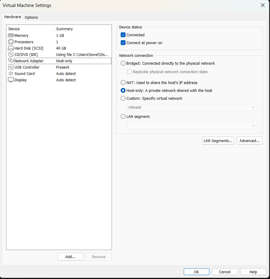Close the Virtual Machine Settings window
Screen dimensions: 270x279
click(x=263, y=5)
